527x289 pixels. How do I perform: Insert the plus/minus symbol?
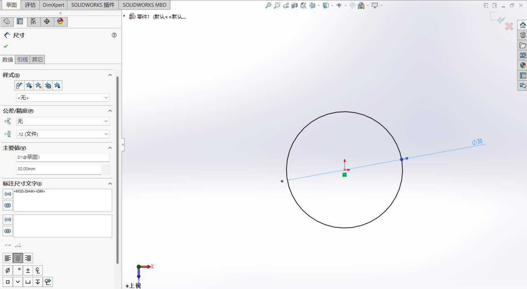coord(28,270)
